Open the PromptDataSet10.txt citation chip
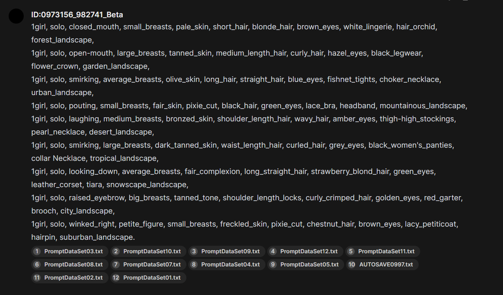 point(148,251)
